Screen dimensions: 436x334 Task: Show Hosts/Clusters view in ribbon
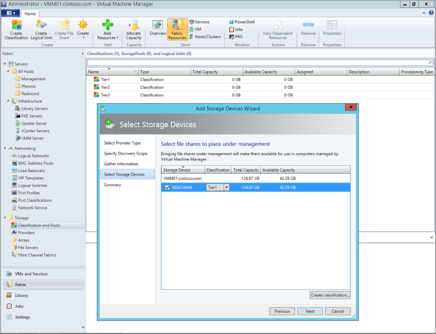[x=205, y=36]
